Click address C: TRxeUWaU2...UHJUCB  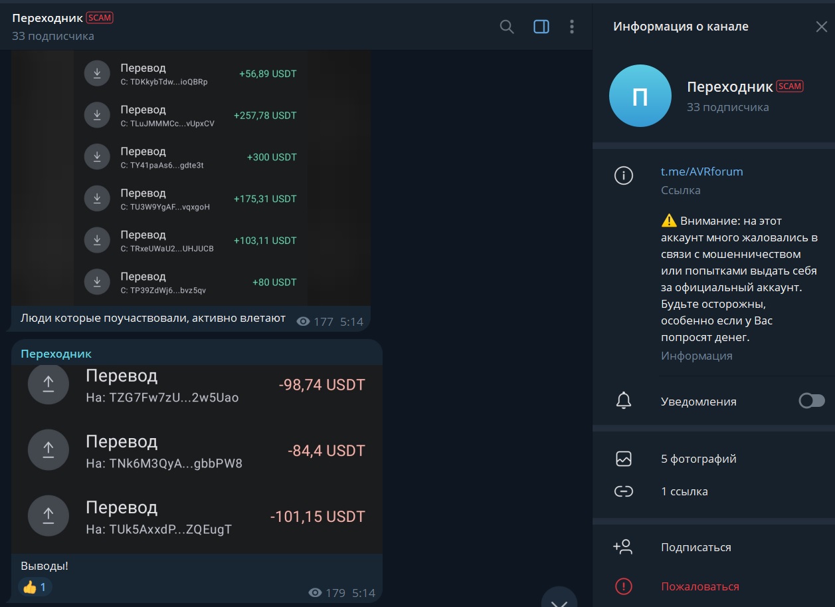coord(167,249)
